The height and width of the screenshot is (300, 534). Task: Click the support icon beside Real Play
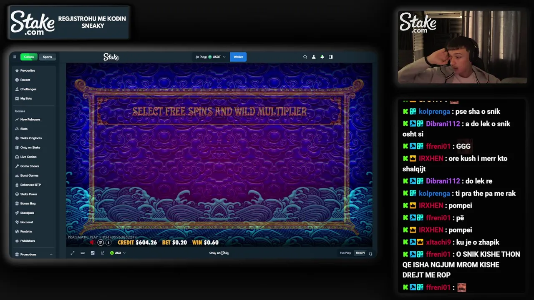[370, 253]
